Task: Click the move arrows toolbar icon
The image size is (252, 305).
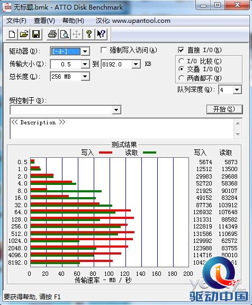Action: click(x=77, y=35)
